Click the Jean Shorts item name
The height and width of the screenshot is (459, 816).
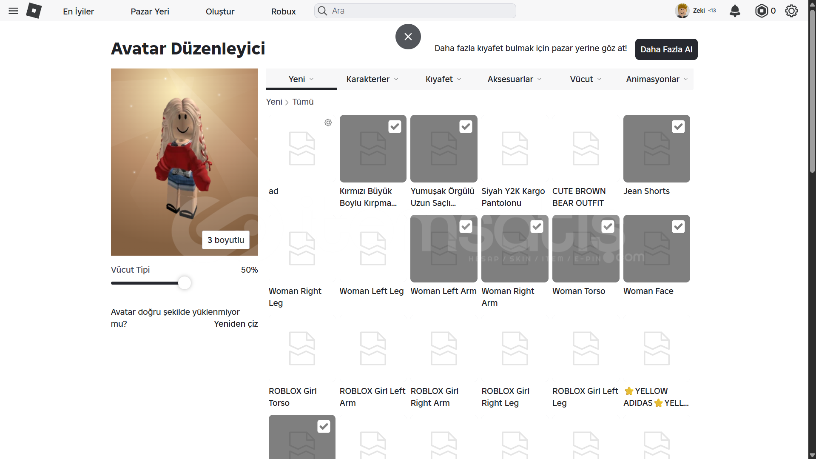pyautogui.click(x=646, y=191)
